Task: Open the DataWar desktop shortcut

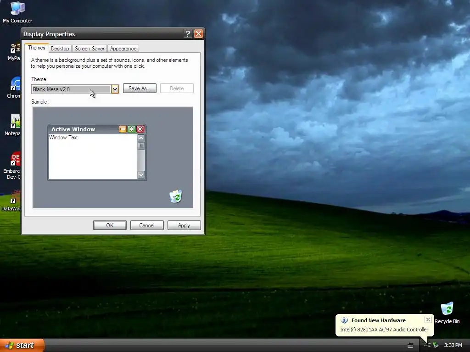Action: [11, 200]
